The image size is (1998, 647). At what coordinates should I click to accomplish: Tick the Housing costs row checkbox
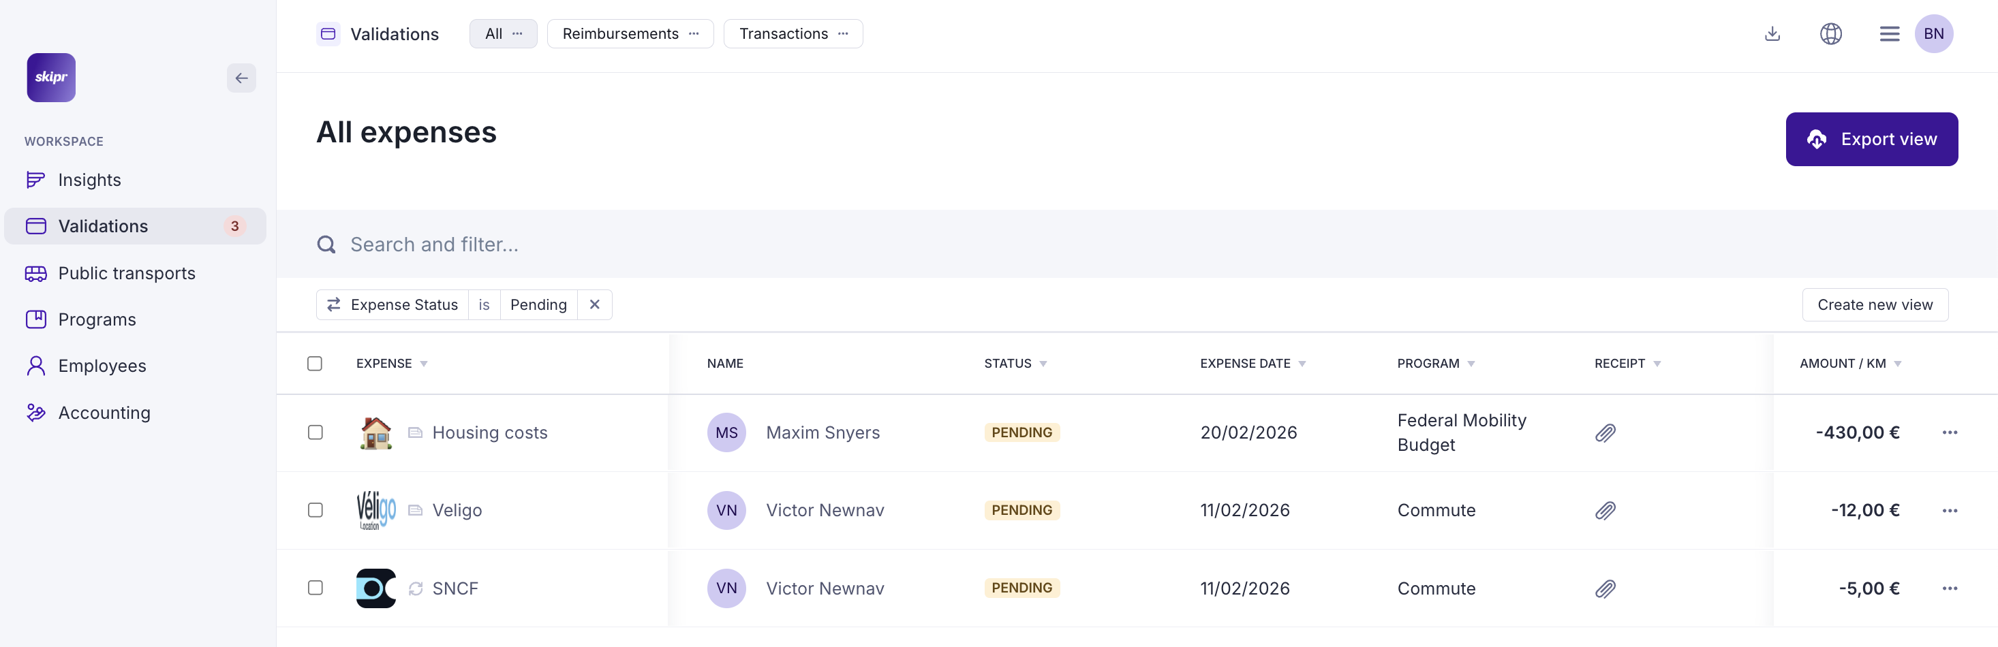[x=315, y=433]
